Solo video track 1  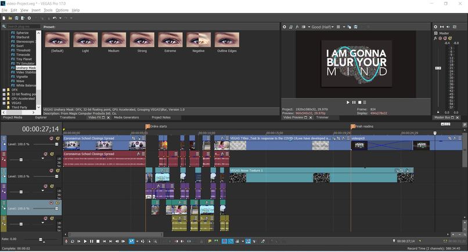pos(58,139)
